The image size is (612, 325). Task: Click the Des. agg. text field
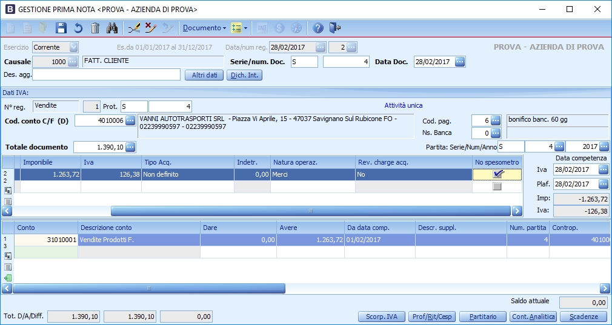click(107, 75)
